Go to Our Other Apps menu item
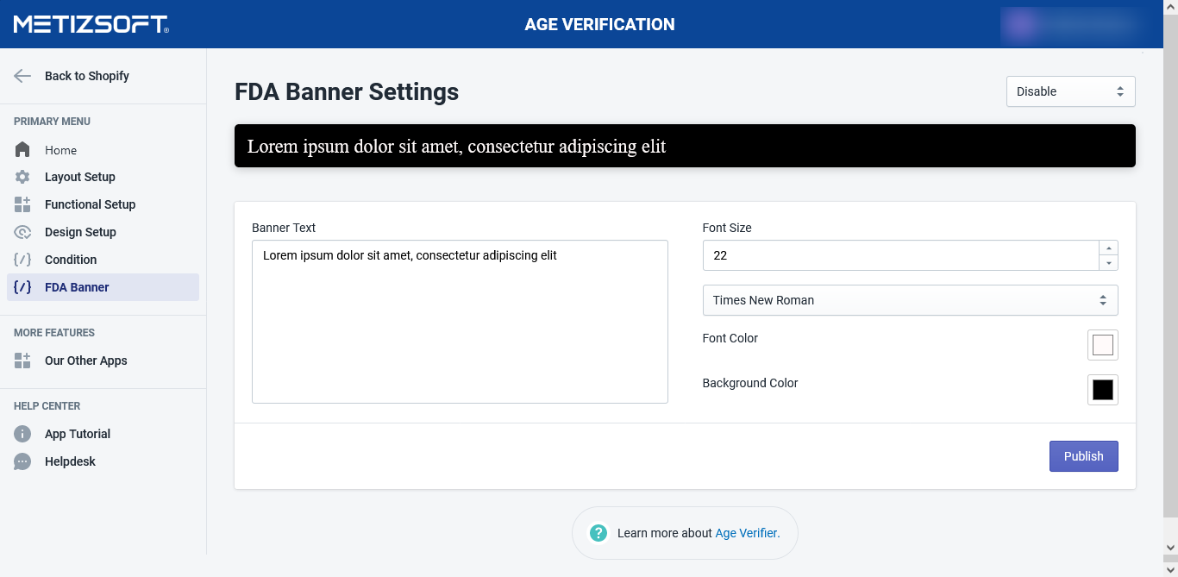Screen dimensions: 1178x577 (85, 361)
